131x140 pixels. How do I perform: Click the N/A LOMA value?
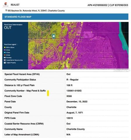click(68, 134)
